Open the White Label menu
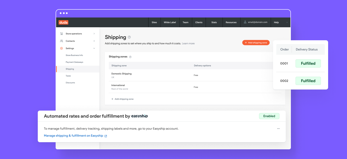The height and width of the screenshot is (159, 347). pyautogui.click(x=170, y=22)
